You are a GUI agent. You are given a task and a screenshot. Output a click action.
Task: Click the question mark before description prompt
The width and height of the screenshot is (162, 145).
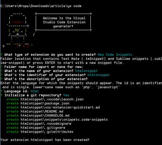click(1, 79)
